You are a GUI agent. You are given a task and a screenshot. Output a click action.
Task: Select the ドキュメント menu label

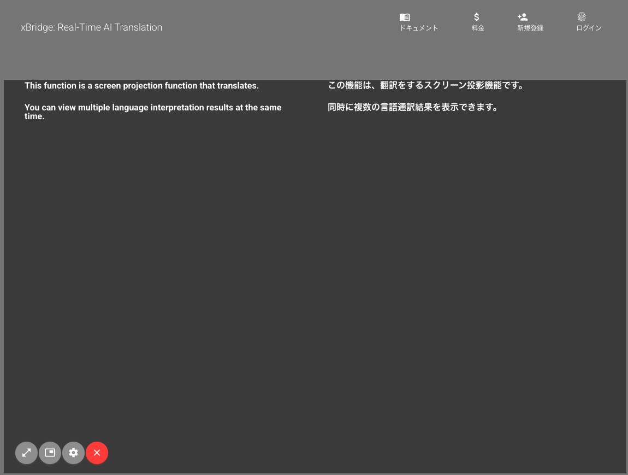click(x=418, y=28)
